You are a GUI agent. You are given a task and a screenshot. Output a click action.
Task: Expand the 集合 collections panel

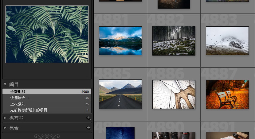click(x=5, y=128)
